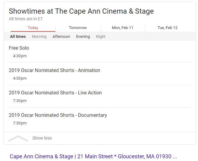Open the Free Solo movie title
198x161 pixels.
tap(19, 48)
